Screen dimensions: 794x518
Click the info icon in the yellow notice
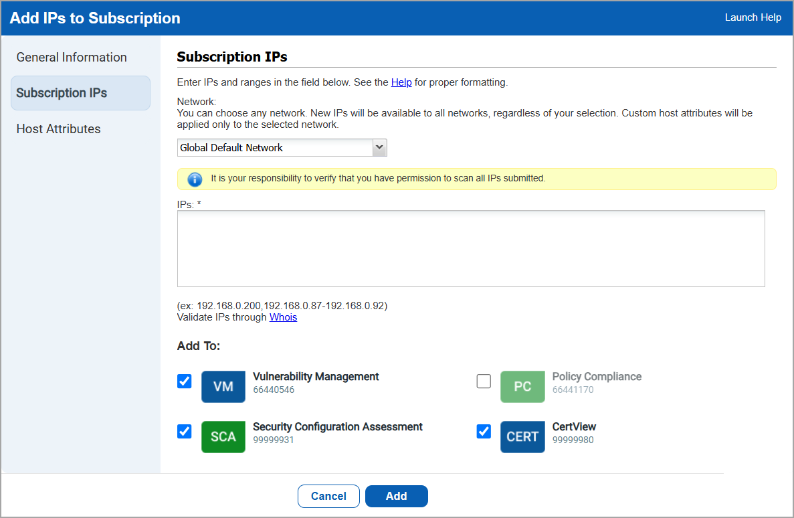[194, 179]
